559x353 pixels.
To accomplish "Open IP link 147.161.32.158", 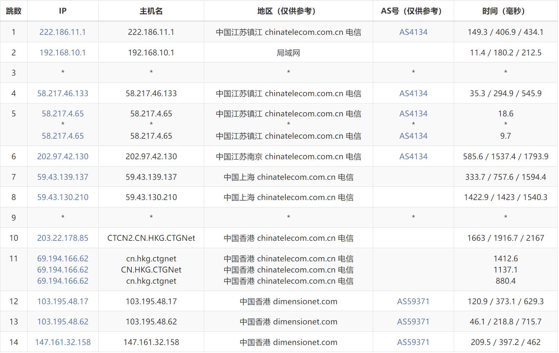I will tap(63, 342).
